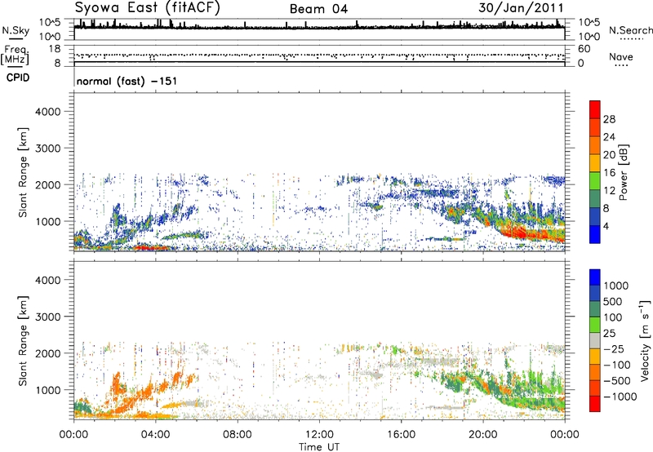Click the '20' label on the power colorbar

[609, 155]
